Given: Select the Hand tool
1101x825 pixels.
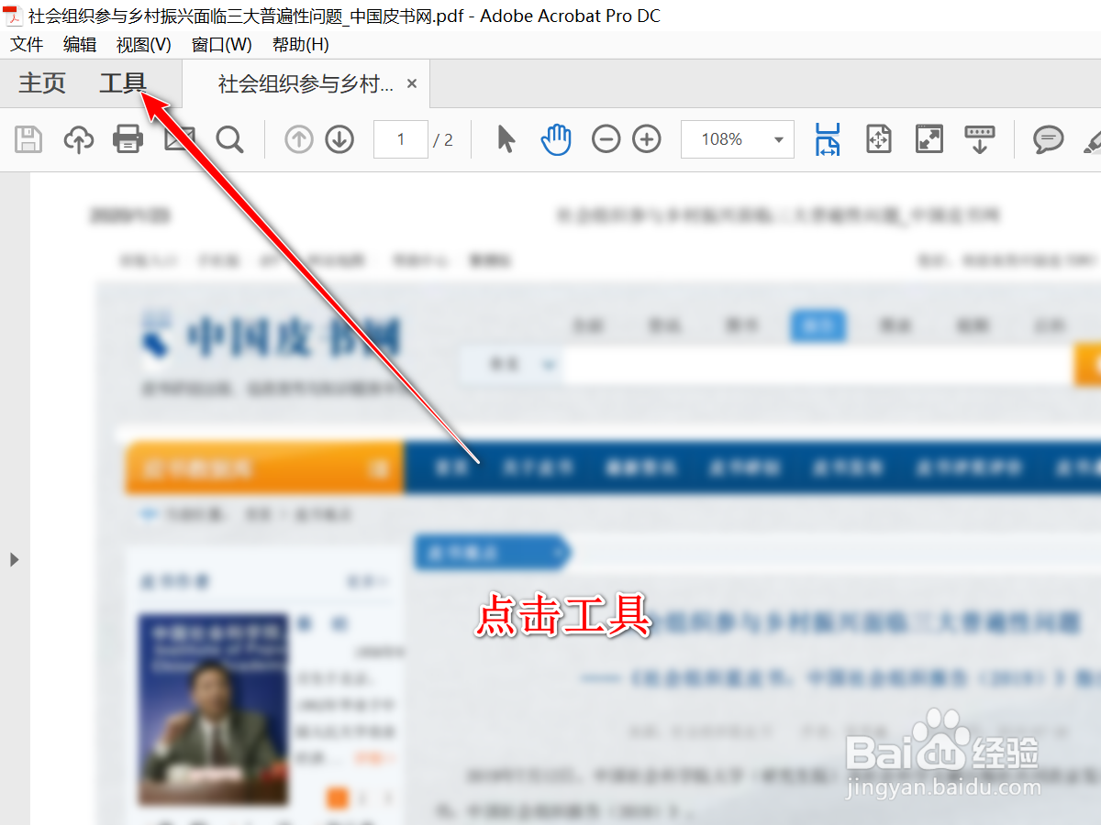Looking at the screenshot, I should [555, 139].
